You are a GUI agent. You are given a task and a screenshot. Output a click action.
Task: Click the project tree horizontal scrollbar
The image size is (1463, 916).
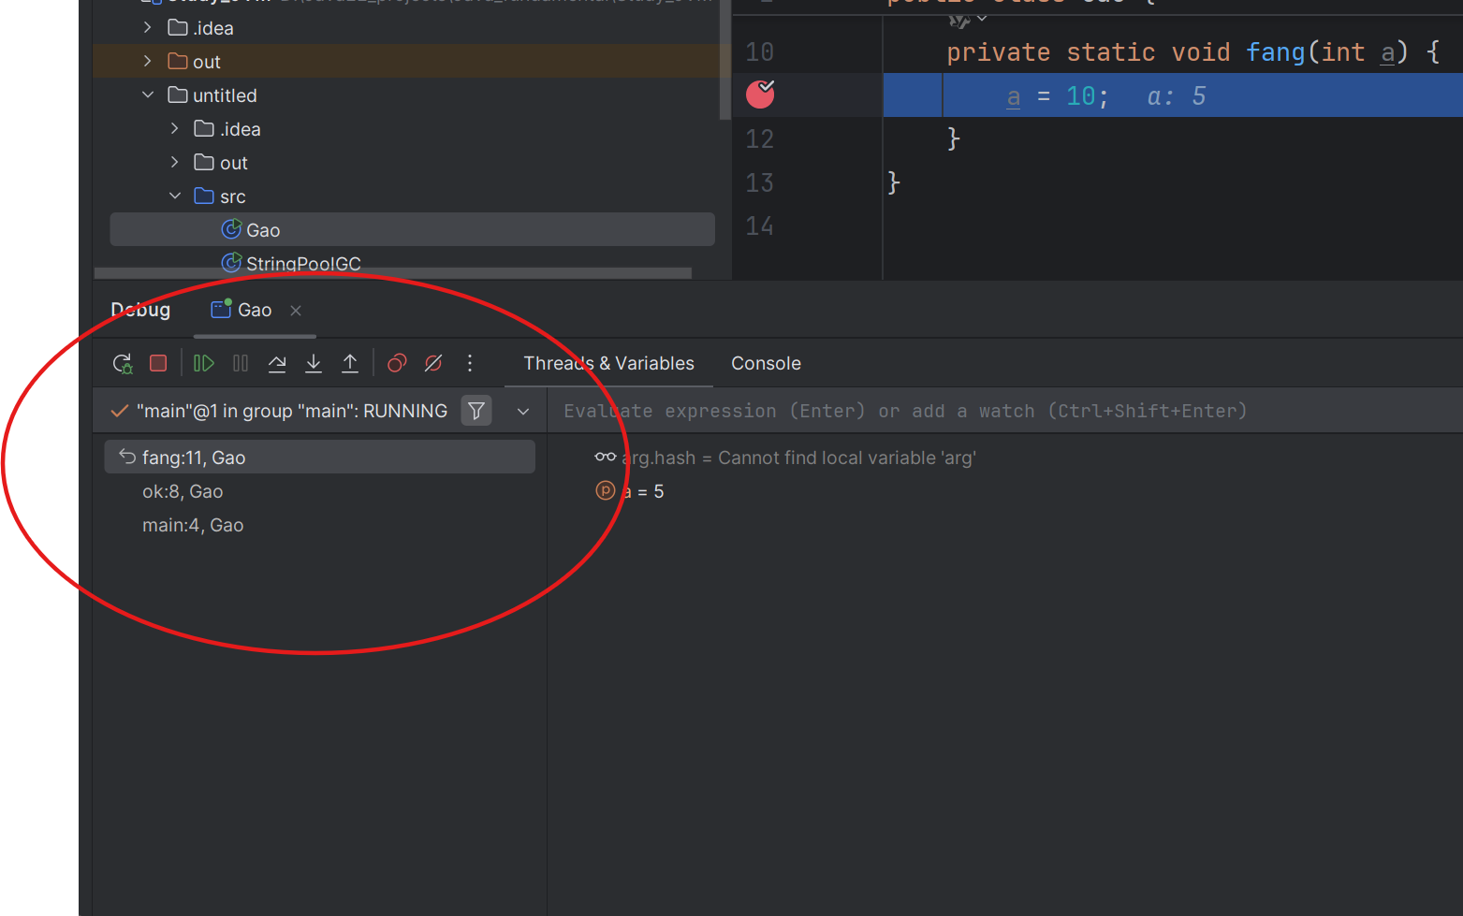[393, 273]
